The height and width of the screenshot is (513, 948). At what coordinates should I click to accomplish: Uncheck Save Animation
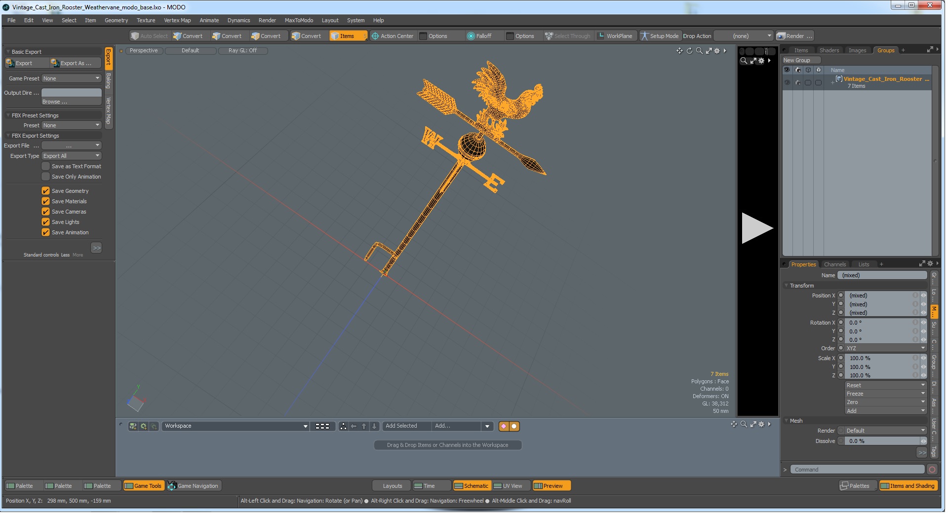[x=45, y=232]
